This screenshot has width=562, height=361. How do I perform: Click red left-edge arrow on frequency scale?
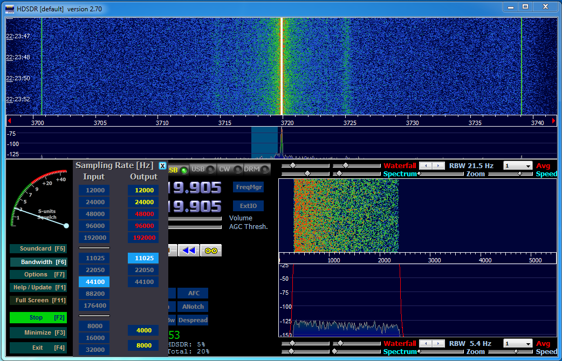(x=9, y=120)
